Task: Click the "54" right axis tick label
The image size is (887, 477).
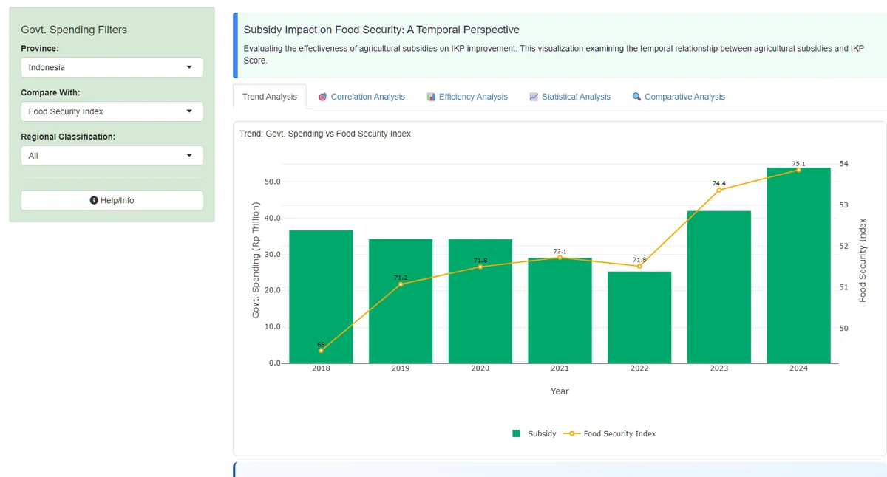Action: click(x=844, y=164)
